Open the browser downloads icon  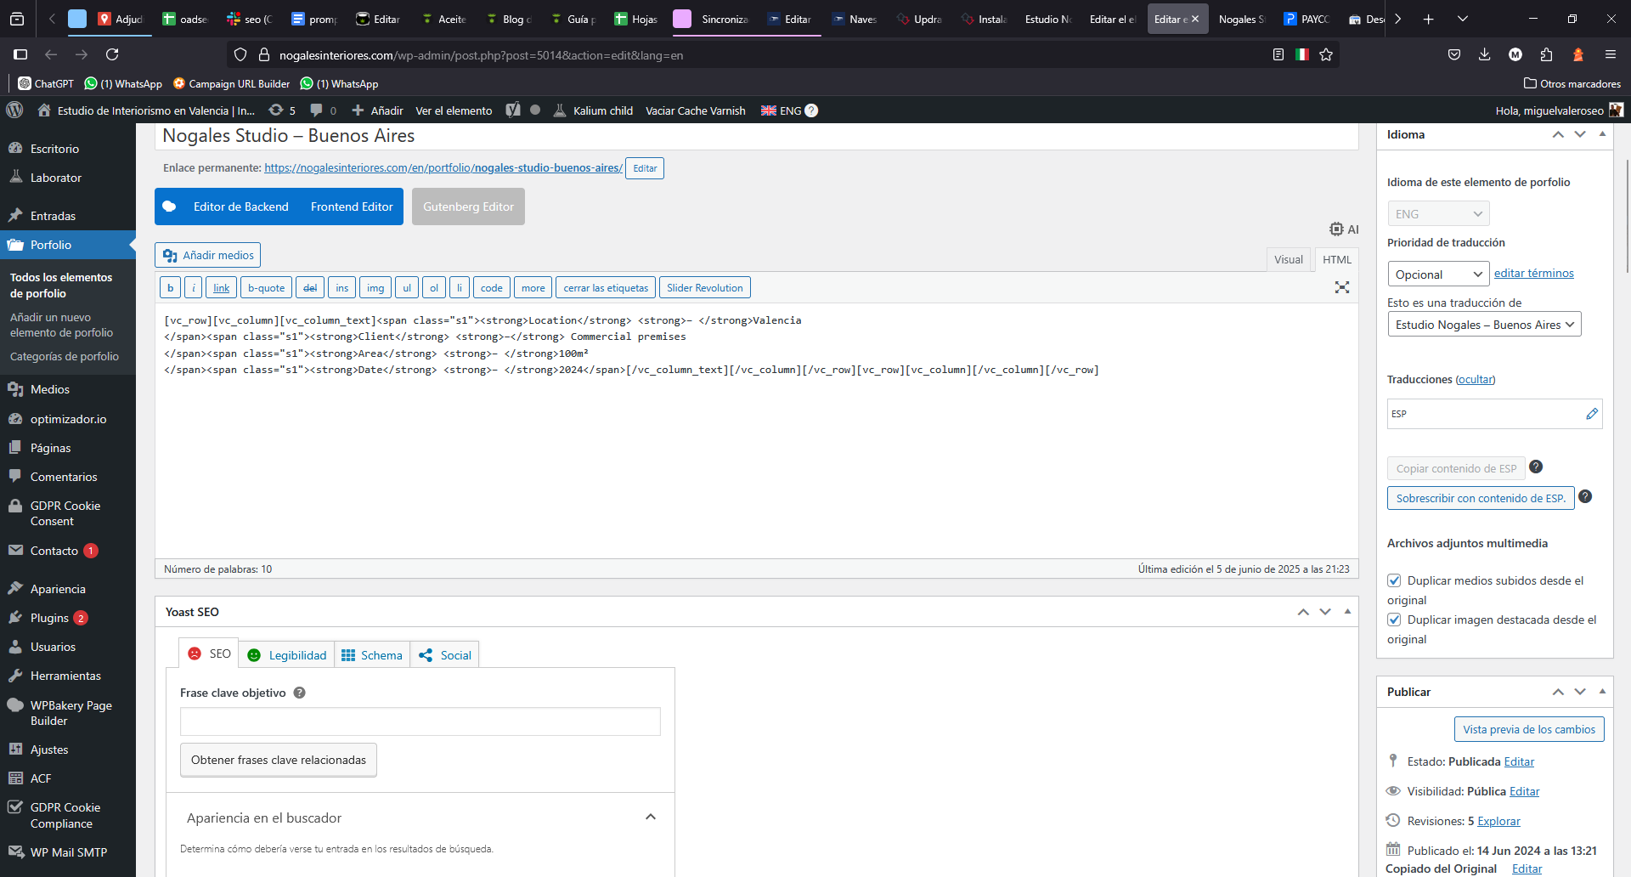click(1484, 54)
